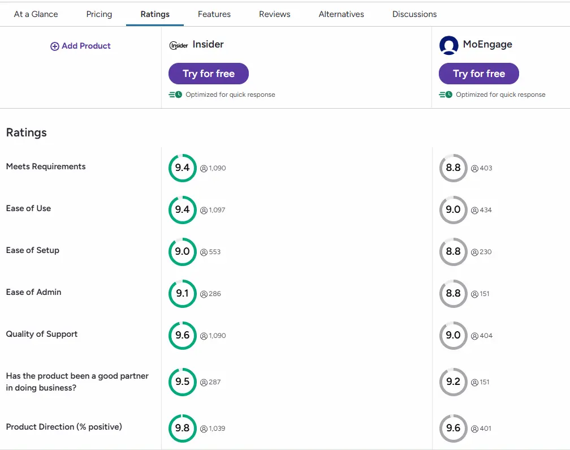Click MoEngage's 9.6 Product Direction rating circle
This screenshot has width=570, height=450.
click(x=453, y=428)
